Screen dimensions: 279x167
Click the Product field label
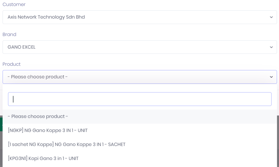tap(12, 64)
